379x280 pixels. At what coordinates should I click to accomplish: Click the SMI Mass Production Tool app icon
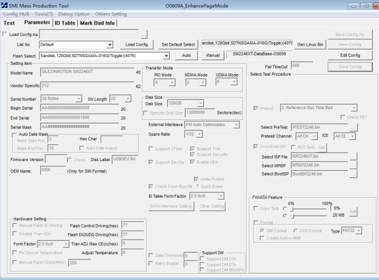point(4,6)
